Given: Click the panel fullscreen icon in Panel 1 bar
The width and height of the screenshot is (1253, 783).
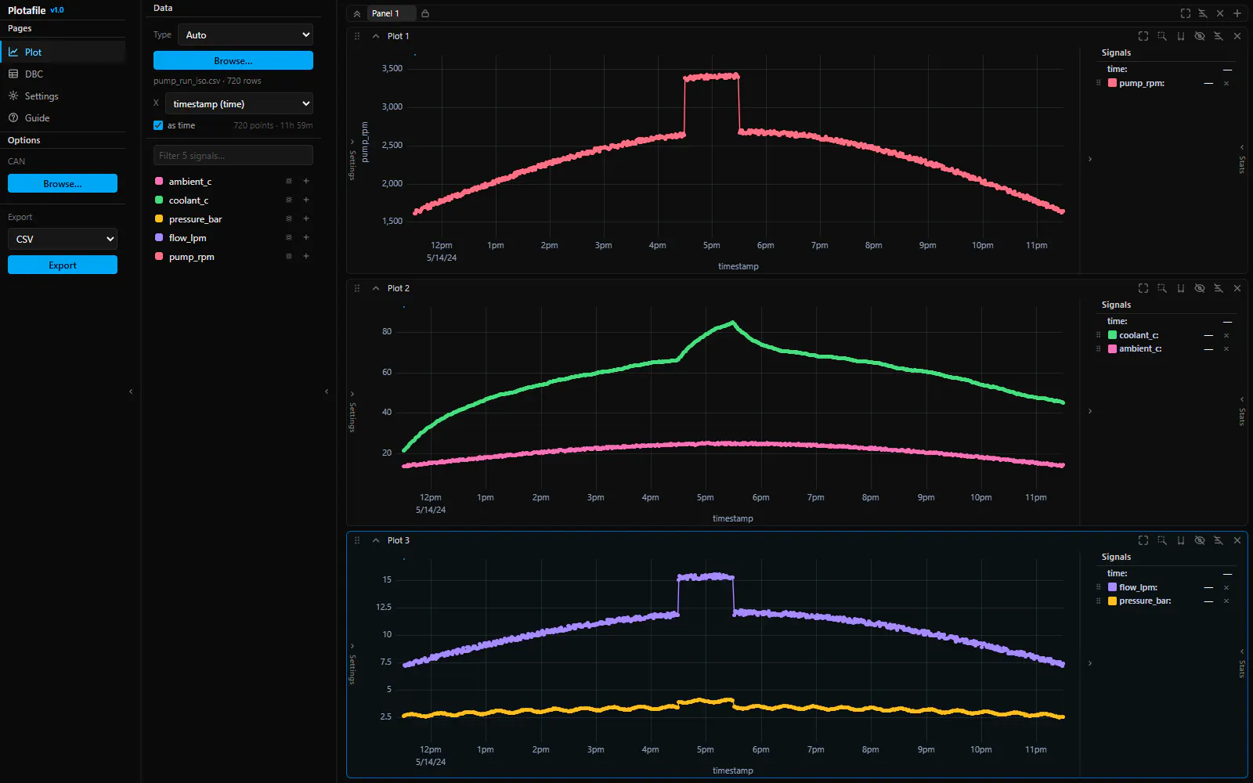Looking at the screenshot, I should 1186,13.
